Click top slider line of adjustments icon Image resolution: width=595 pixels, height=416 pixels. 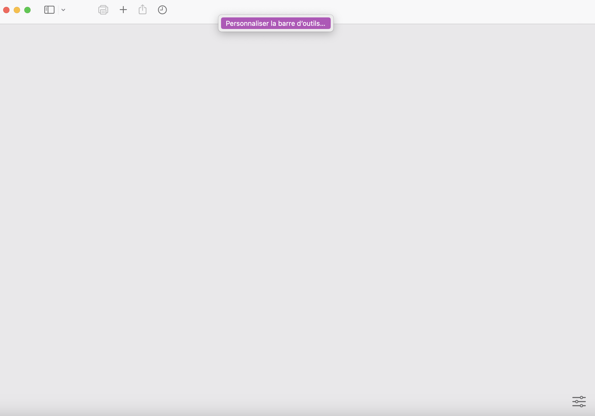coord(576,398)
